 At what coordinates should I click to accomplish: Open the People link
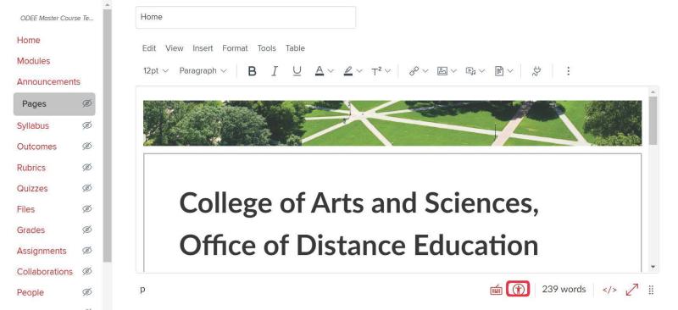point(31,293)
